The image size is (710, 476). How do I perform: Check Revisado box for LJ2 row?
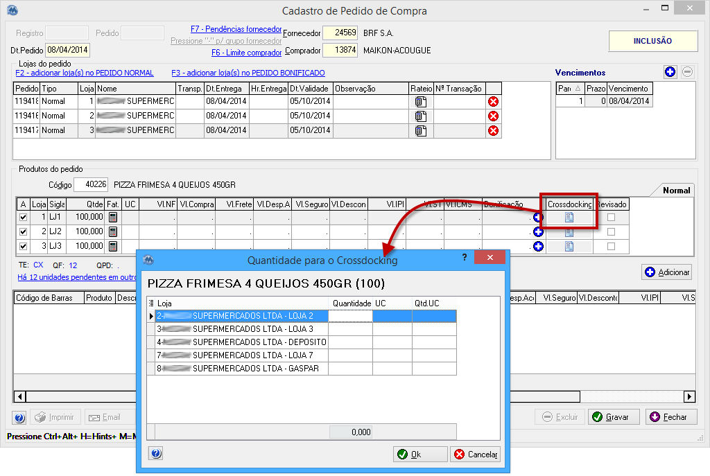611,231
